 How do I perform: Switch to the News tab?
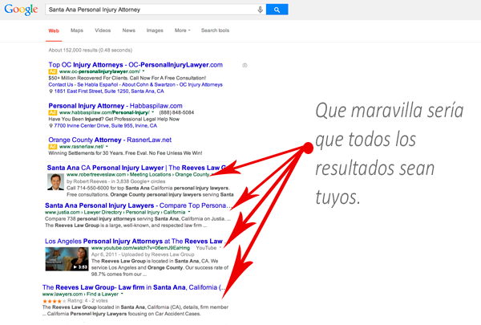coord(129,30)
